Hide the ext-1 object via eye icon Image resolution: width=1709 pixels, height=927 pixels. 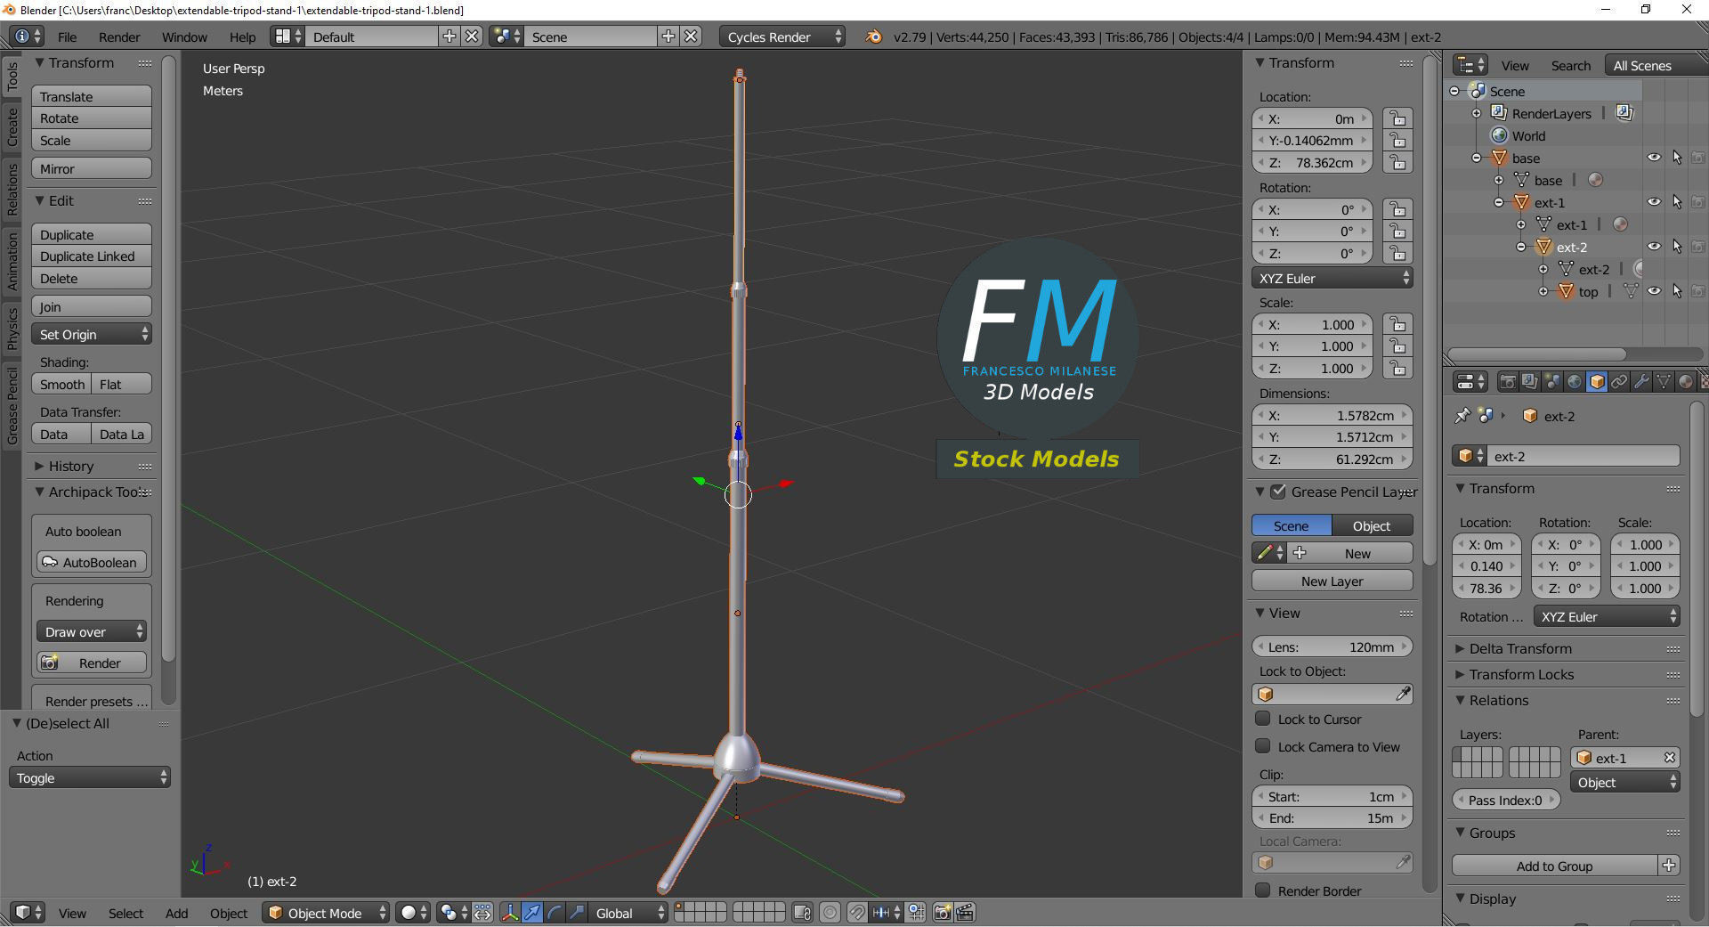point(1654,202)
